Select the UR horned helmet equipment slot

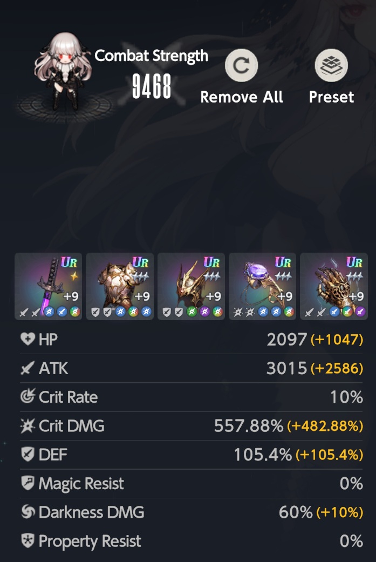click(191, 286)
